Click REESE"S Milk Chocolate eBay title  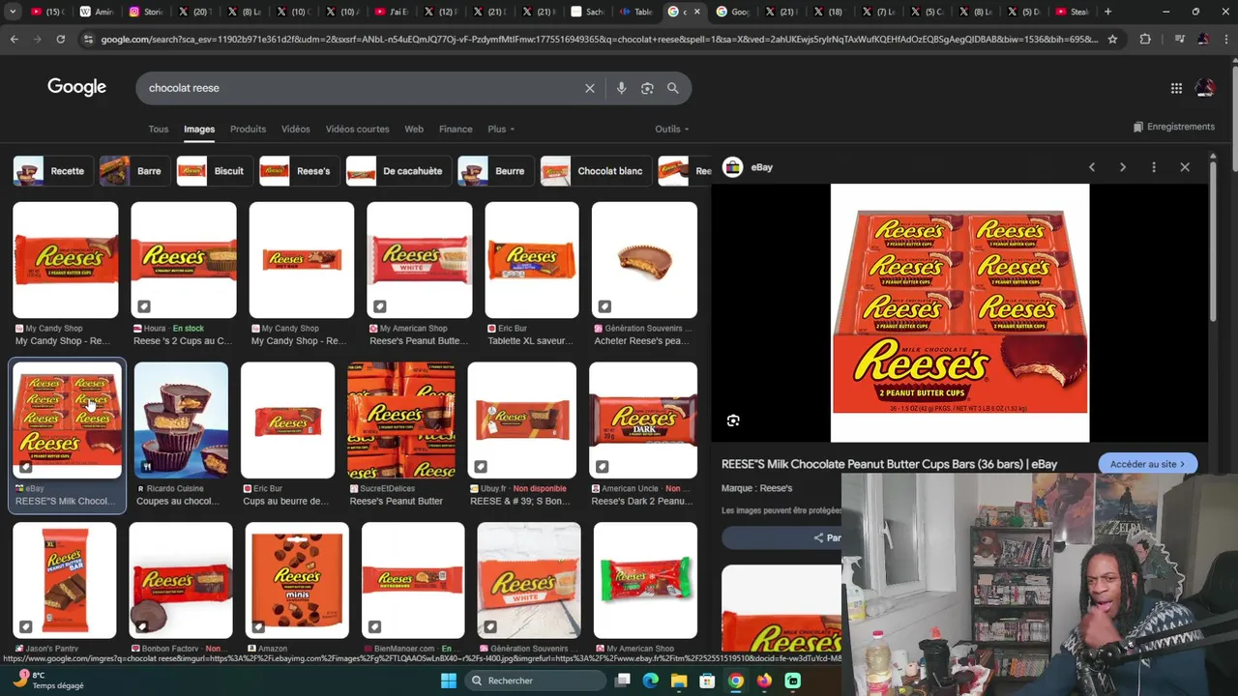889,464
